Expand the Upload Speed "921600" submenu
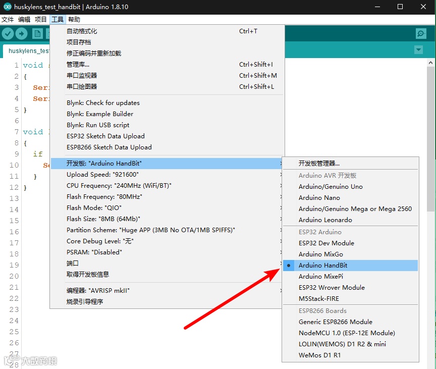Viewport: 436px width, 369px height. [167, 175]
